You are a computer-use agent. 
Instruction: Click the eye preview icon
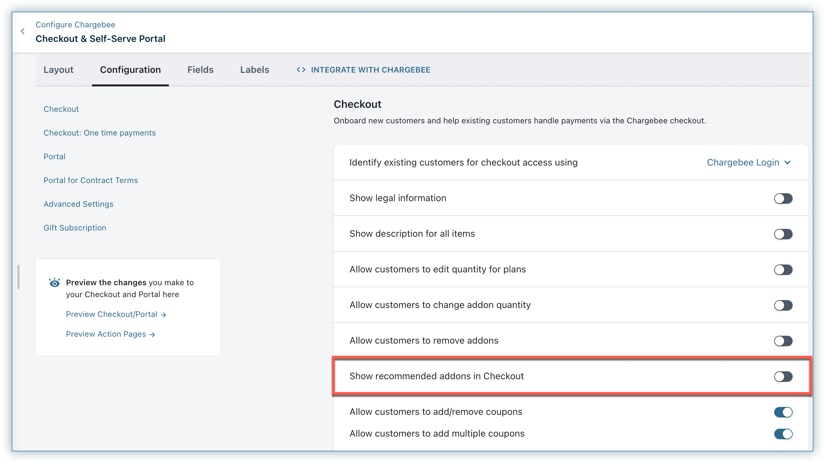coord(54,283)
